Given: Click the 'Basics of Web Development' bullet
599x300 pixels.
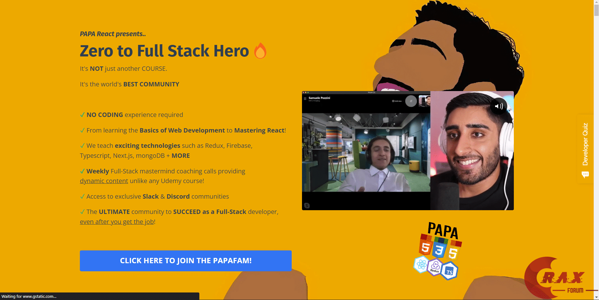Looking at the screenshot, I should click(x=183, y=130).
